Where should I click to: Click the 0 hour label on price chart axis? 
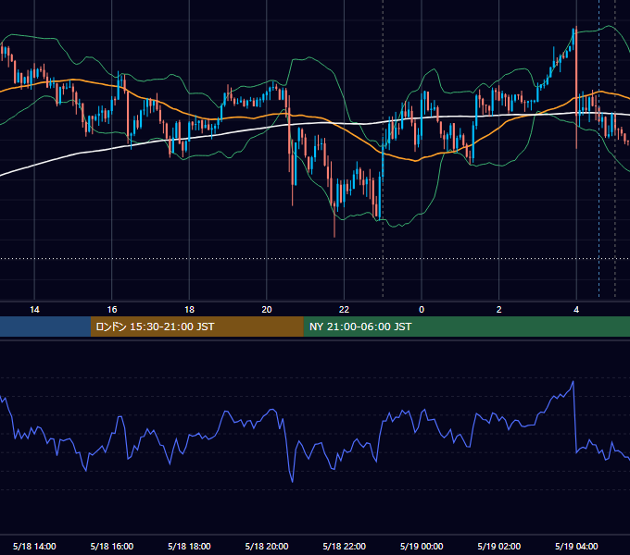click(x=422, y=310)
